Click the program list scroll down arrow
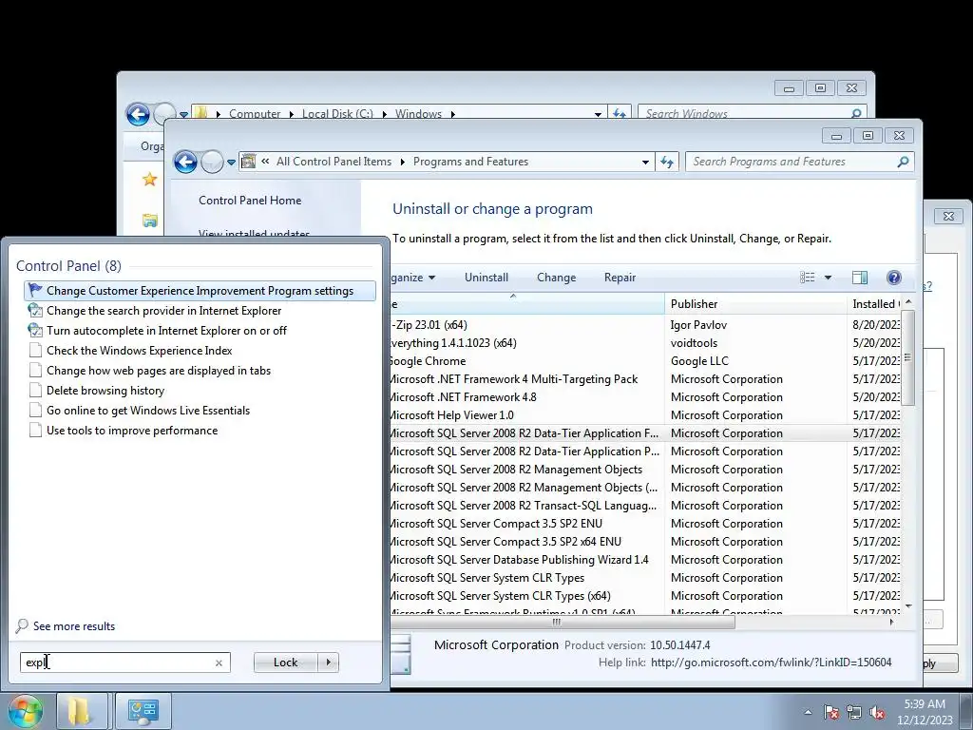Screen dimensions: 973x730 908,605
